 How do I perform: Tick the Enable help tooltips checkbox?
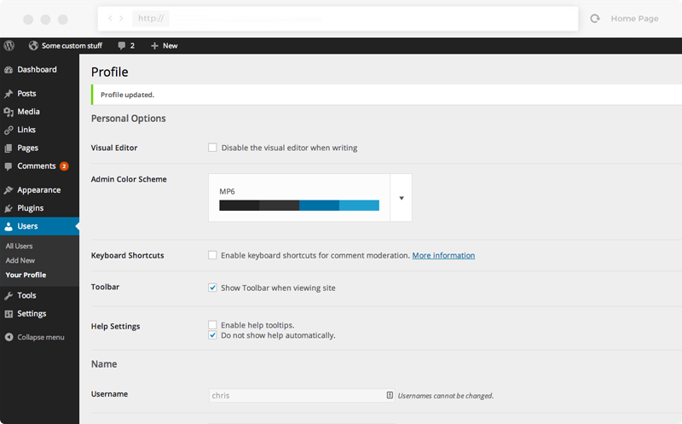tap(212, 325)
